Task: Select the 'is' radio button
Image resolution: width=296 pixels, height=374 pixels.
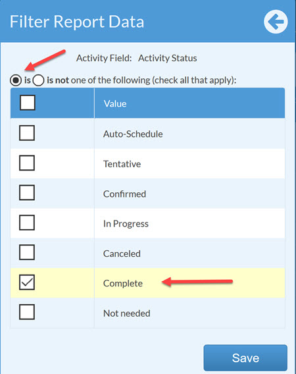Action: (x=16, y=80)
